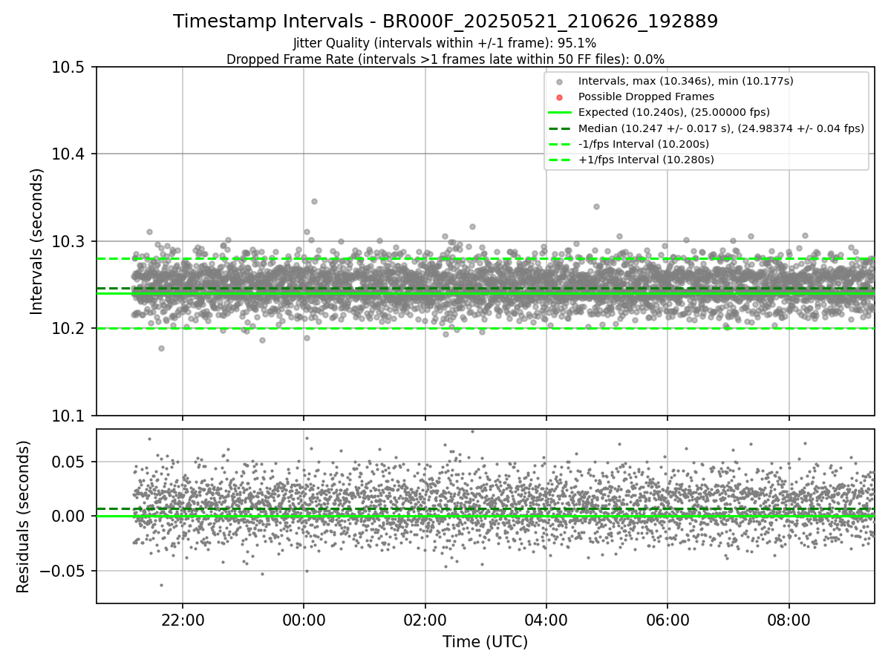Screen dimensions: 891x668
Task: Click the lowest outlier point near 10.177s before 22:00
Action: (x=161, y=348)
